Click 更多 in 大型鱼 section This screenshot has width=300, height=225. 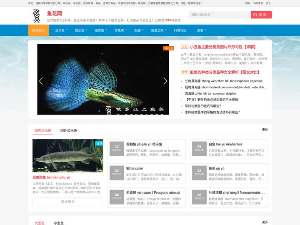265,222
